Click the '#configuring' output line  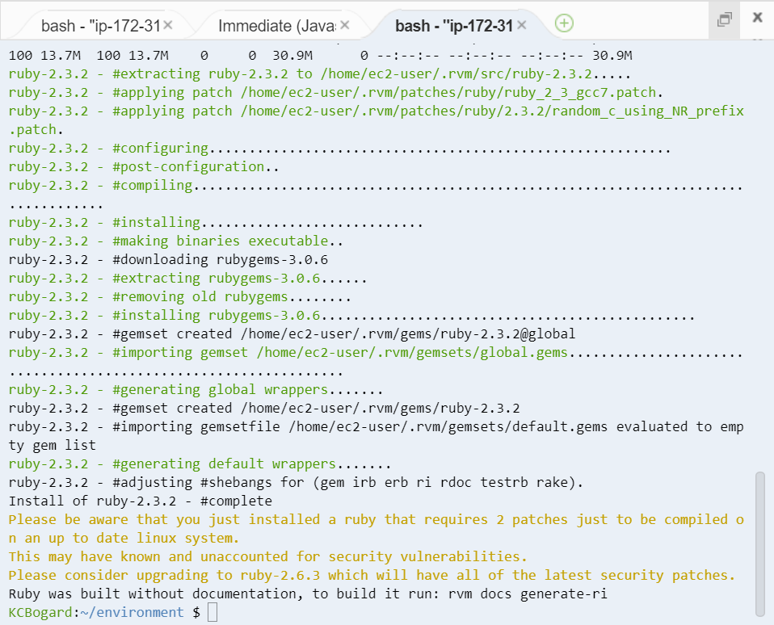coord(339,148)
